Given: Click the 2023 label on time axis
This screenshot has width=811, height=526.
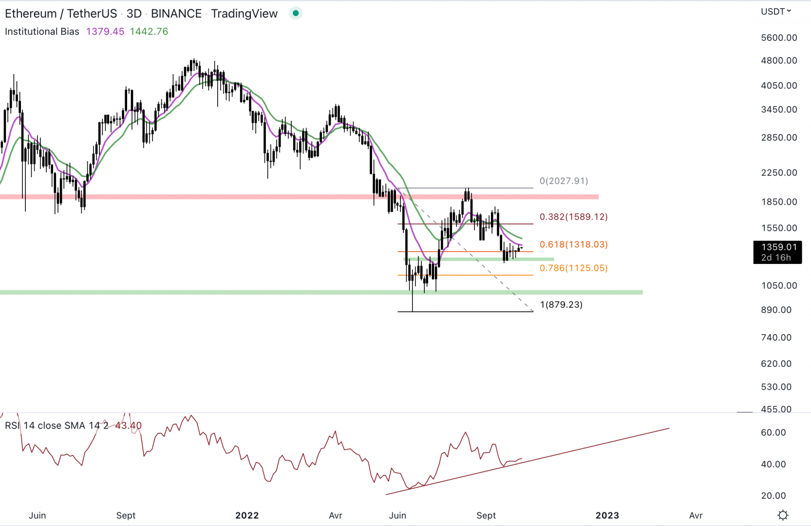Looking at the screenshot, I should point(607,515).
